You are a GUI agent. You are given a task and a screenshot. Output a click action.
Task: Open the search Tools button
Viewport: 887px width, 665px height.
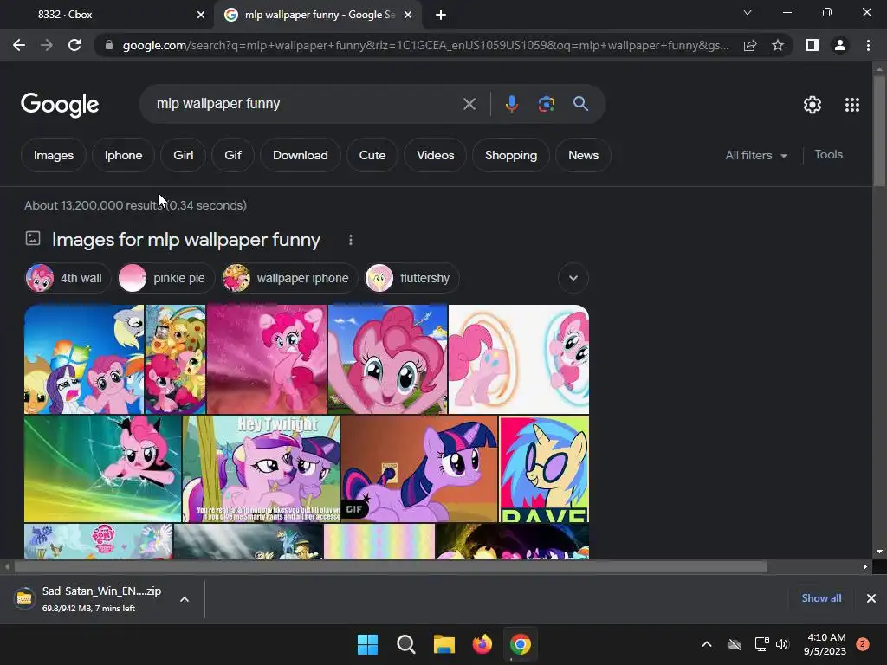click(x=828, y=154)
